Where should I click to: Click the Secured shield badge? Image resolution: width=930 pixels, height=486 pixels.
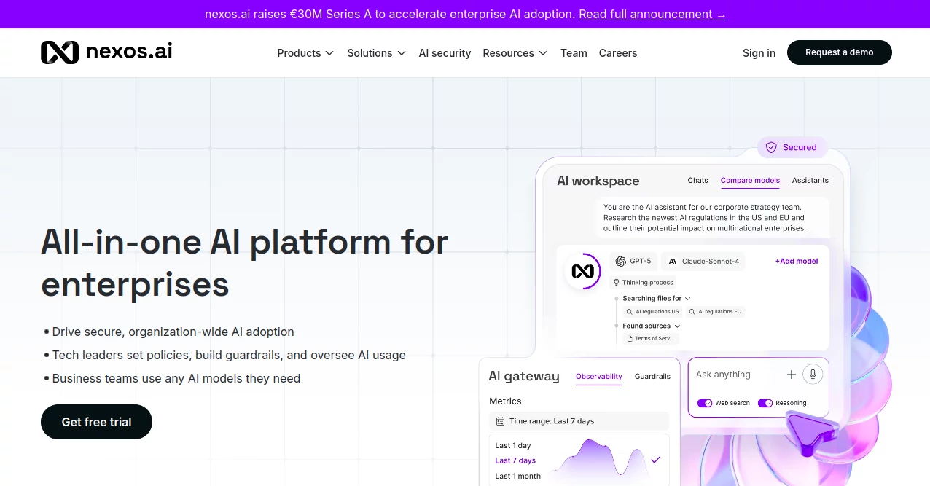point(792,147)
